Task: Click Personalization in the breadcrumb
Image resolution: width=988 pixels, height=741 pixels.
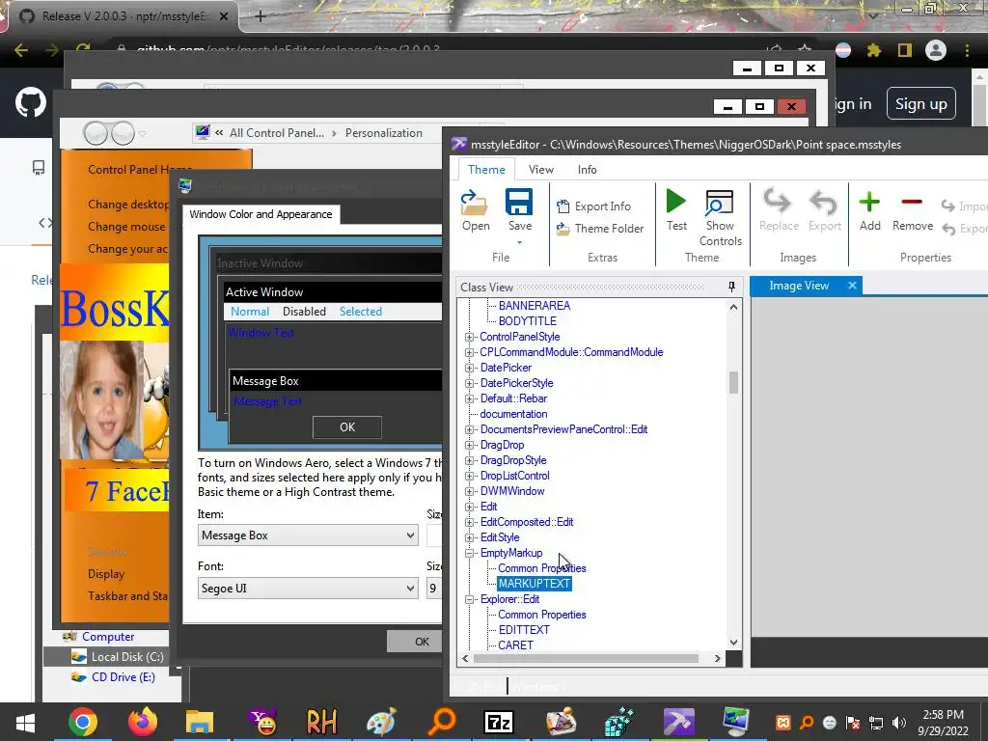Action: 384,133
